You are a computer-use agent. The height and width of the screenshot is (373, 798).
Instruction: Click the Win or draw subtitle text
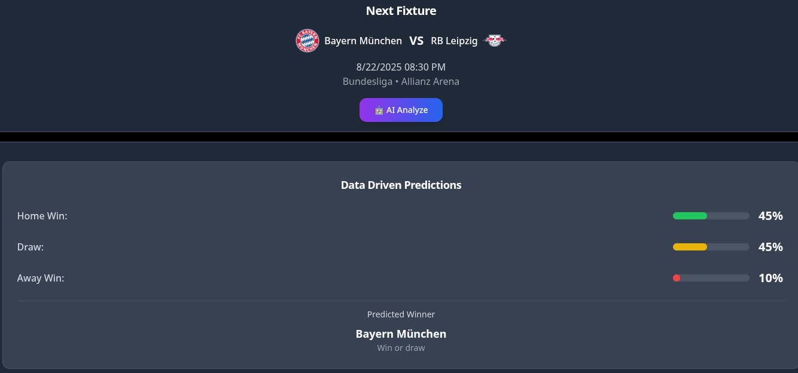coord(401,347)
